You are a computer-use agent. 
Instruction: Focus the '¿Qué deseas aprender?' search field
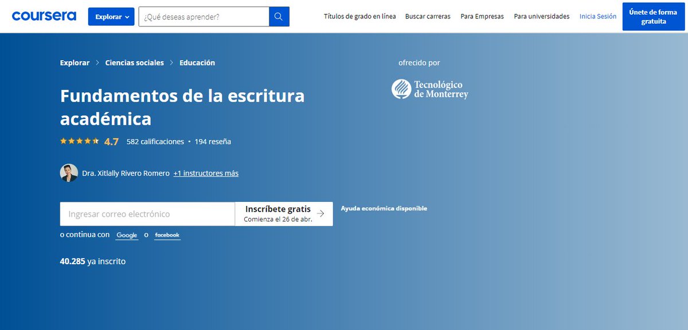(204, 17)
